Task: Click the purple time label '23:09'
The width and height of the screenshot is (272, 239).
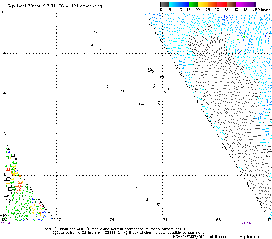Action: (x=5, y=223)
